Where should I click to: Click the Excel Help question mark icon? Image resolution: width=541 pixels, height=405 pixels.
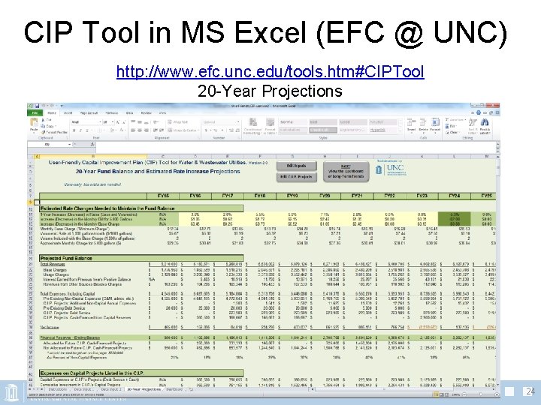tap(479, 112)
